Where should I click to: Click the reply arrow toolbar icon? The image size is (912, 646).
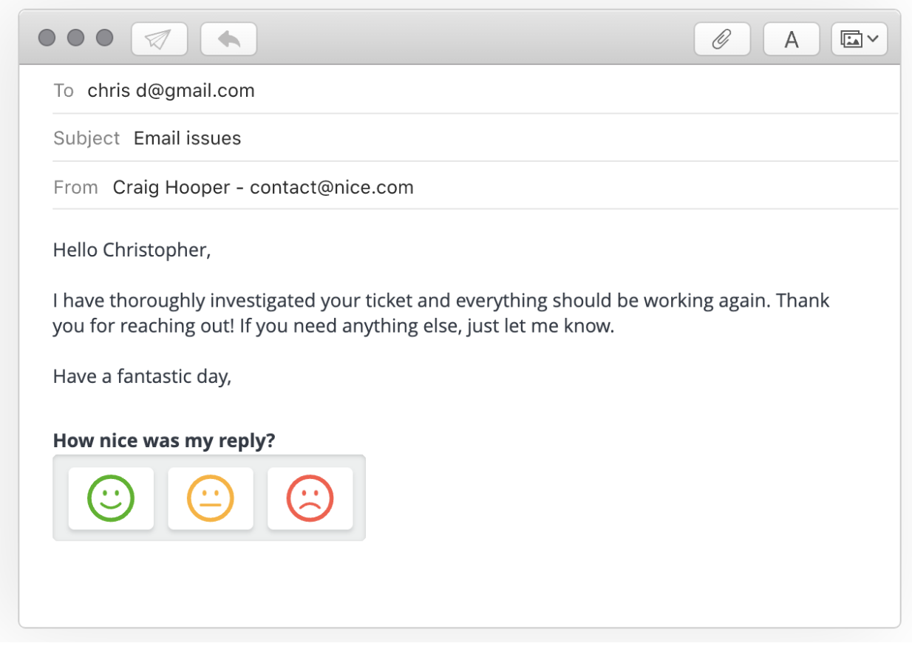(x=229, y=39)
